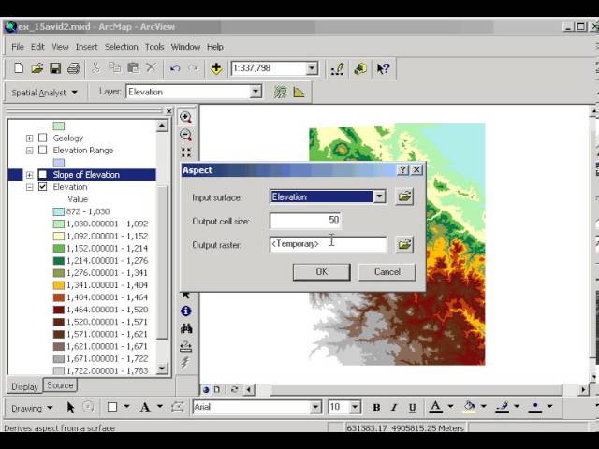Viewport: 599px width, 449px height.
Task: Save the map document
Action: point(55,68)
